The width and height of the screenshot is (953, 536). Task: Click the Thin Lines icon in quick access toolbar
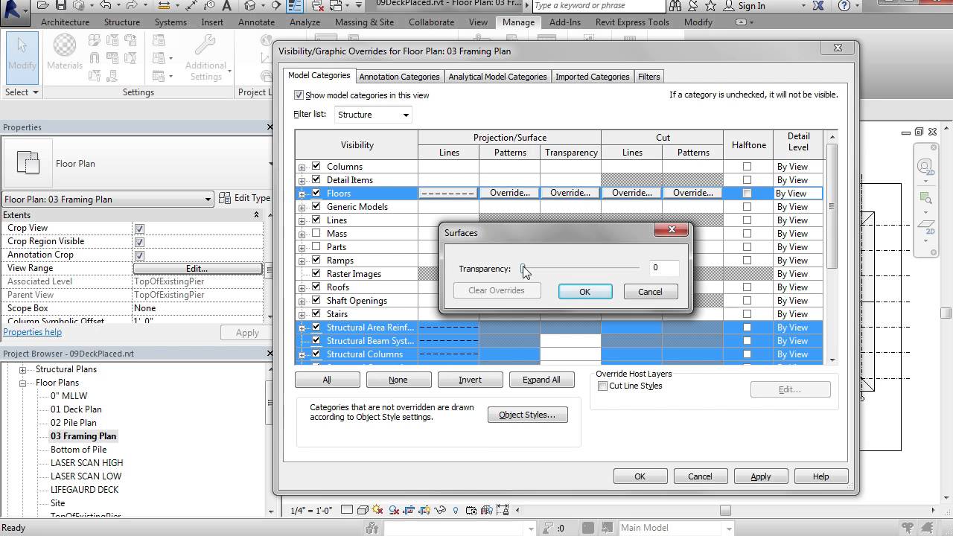pos(295,5)
